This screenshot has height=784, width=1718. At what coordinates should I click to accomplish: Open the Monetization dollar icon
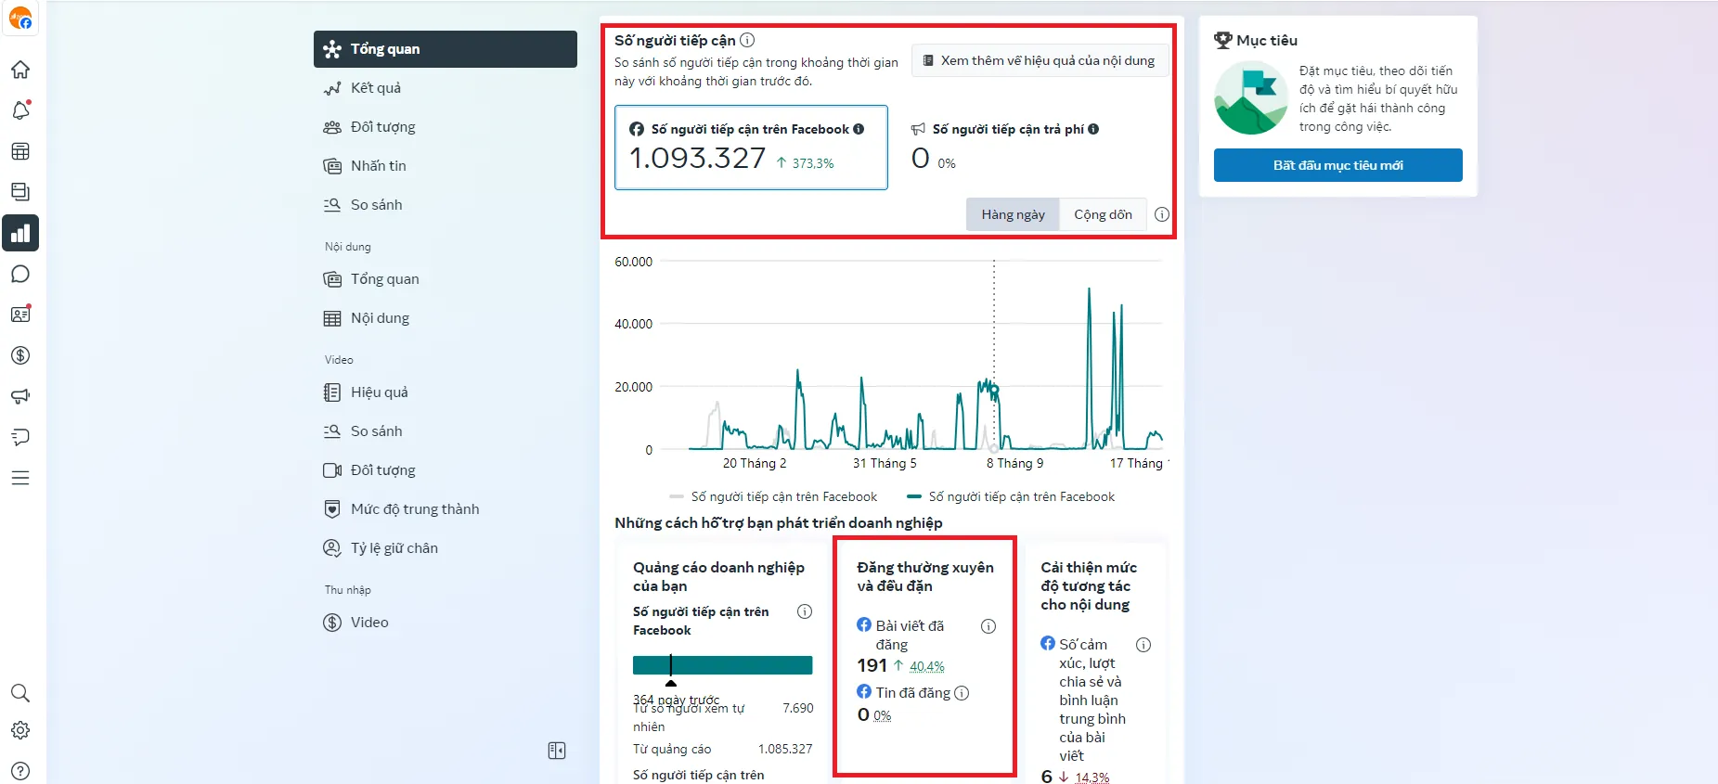pos(20,355)
